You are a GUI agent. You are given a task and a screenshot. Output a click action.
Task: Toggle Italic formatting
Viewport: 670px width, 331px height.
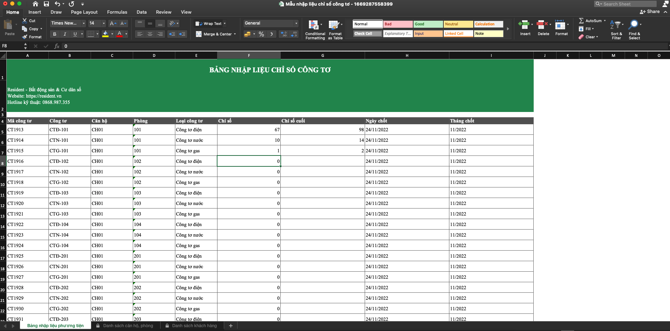pos(65,34)
